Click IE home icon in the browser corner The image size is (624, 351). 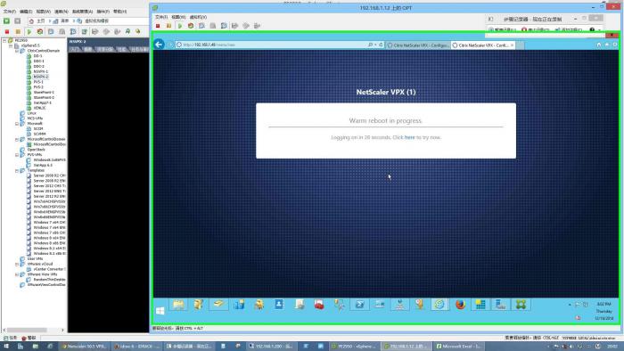pos(598,45)
